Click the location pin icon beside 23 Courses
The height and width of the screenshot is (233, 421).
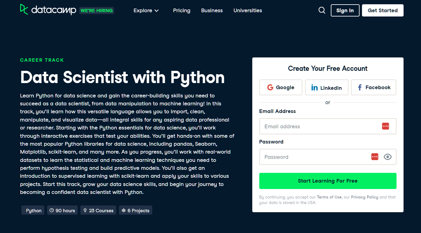pyautogui.click(x=85, y=210)
